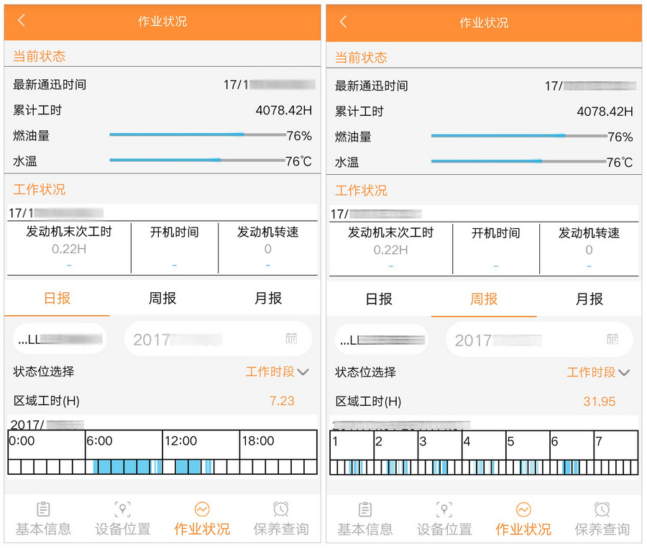Image resolution: width=647 pixels, height=549 pixels.
Task: Open 保养查询 in right screen's bottom bar
Action: pyautogui.click(x=602, y=519)
